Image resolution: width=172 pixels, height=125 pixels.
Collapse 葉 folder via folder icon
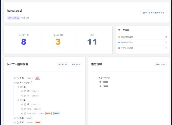click(x=22, y=100)
